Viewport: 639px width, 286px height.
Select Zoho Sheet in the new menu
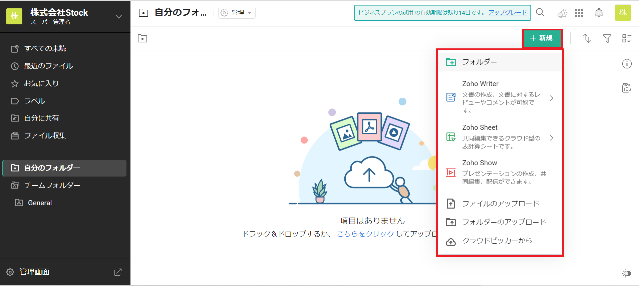click(x=500, y=137)
